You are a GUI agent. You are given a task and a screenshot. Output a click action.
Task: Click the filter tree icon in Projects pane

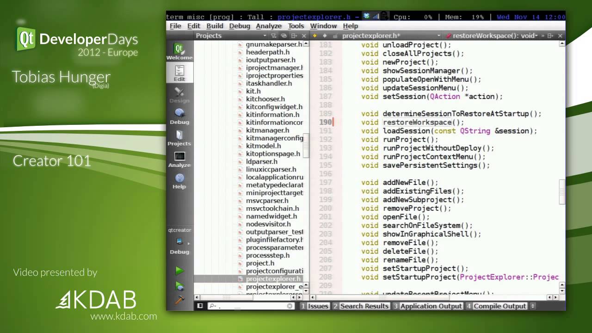point(274,36)
